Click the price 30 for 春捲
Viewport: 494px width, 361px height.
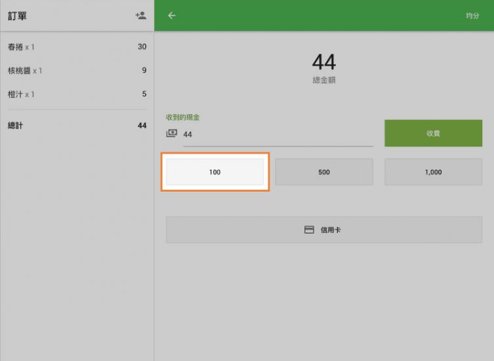[142, 47]
